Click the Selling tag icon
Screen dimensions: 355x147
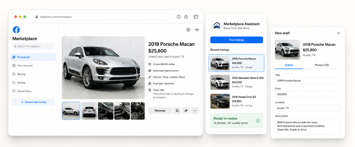point(14,83)
